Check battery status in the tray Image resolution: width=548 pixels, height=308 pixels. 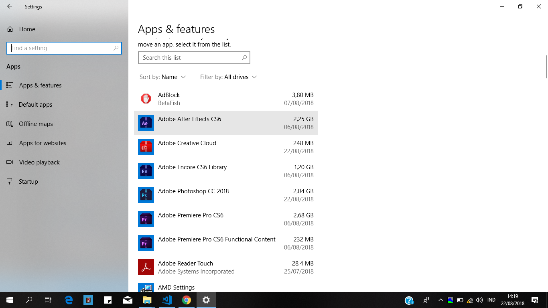[460, 300]
